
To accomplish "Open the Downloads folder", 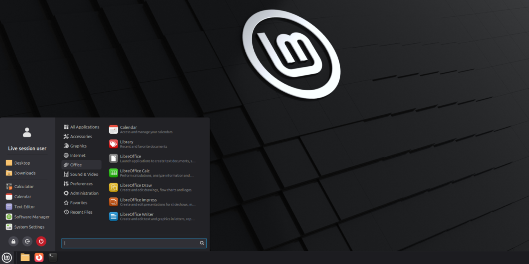I will click(x=24, y=173).
